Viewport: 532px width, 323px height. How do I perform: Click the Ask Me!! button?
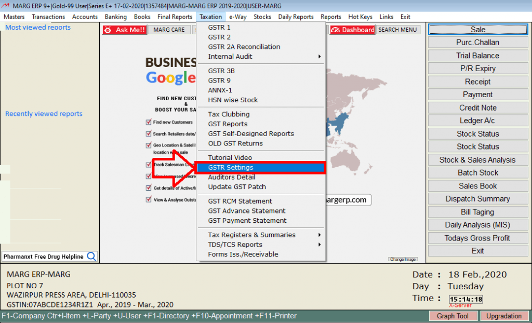[x=125, y=30]
